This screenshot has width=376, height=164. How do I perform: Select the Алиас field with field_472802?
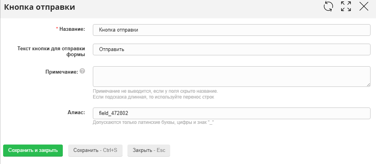coord(231,113)
